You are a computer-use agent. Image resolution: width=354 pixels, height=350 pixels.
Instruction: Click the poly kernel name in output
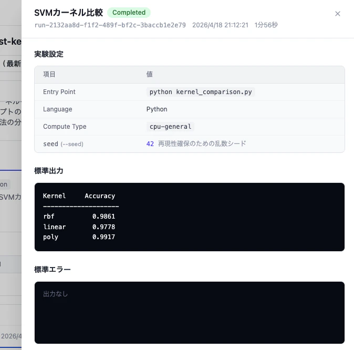pos(50,237)
